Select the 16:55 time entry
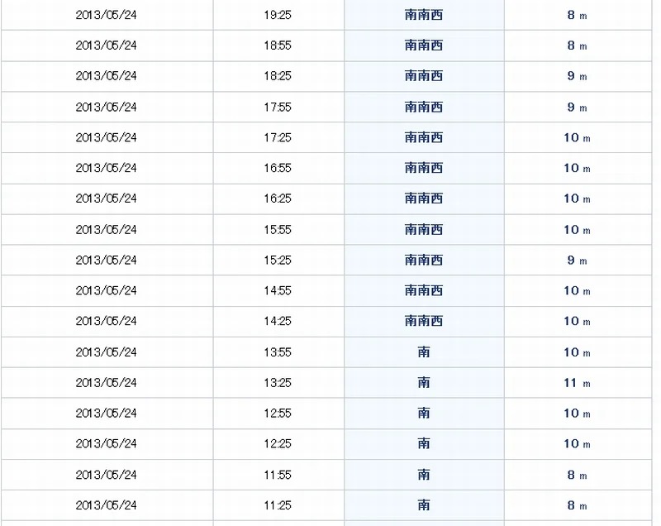This screenshot has height=526, width=661. tap(278, 168)
